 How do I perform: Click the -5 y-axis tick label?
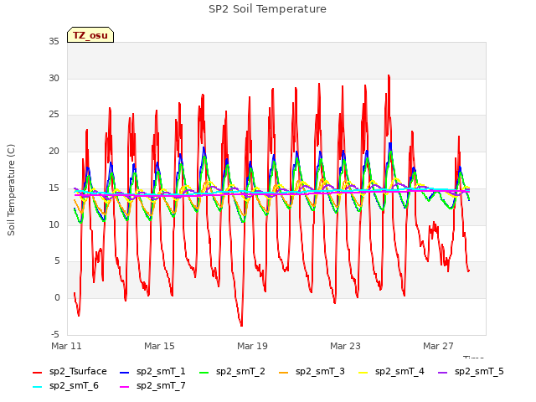click(x=55, y=334)
